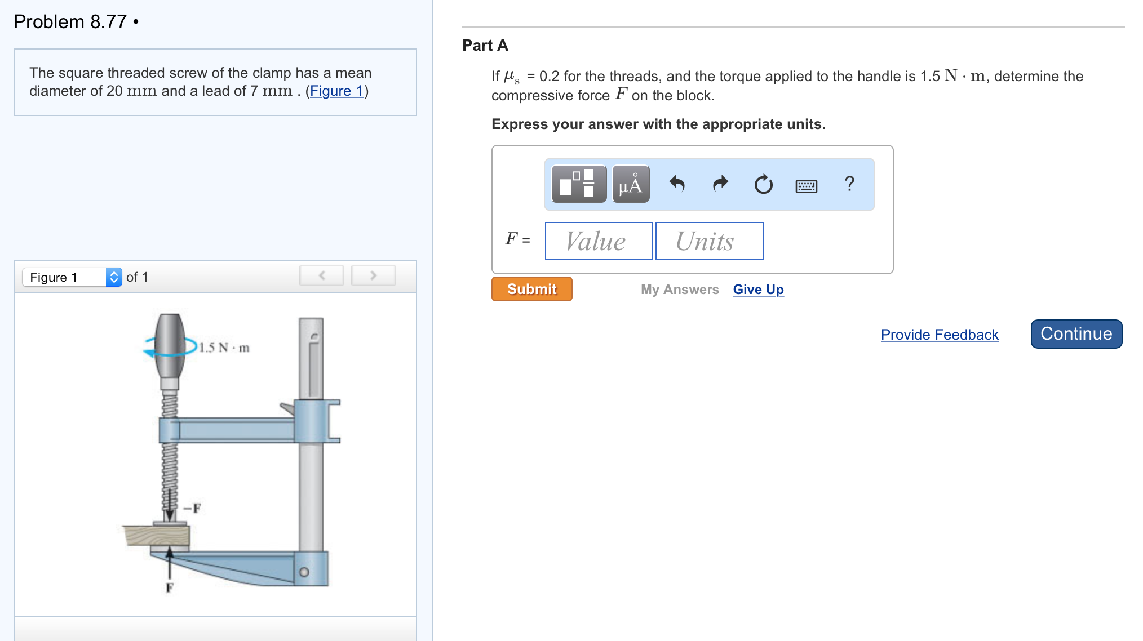Undo the last answer entry
This screenshot has width=1143, height=641.
coord(677,184)
